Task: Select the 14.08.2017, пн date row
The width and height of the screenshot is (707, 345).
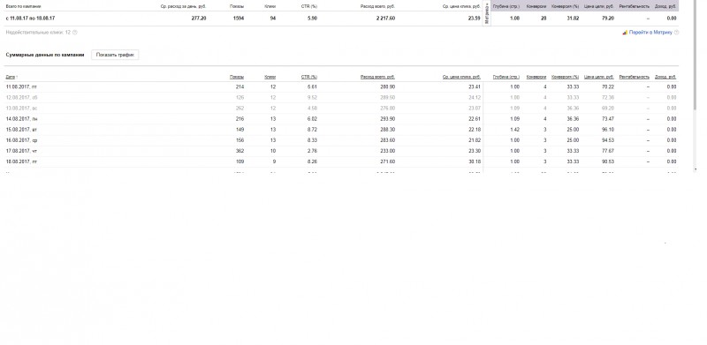Action: pos(342,119)
